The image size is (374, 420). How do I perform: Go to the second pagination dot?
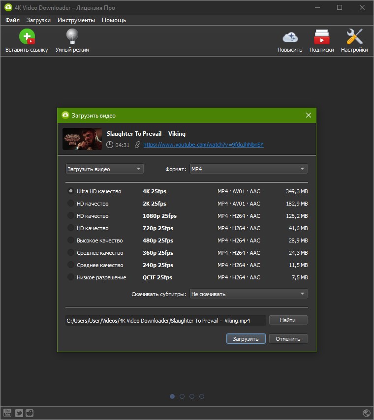(x=182, y=396)
